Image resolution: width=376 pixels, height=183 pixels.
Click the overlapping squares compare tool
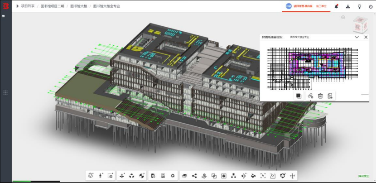click(214, 176)
